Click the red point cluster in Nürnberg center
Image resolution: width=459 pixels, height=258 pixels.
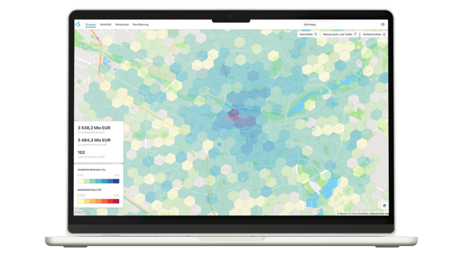235,117
